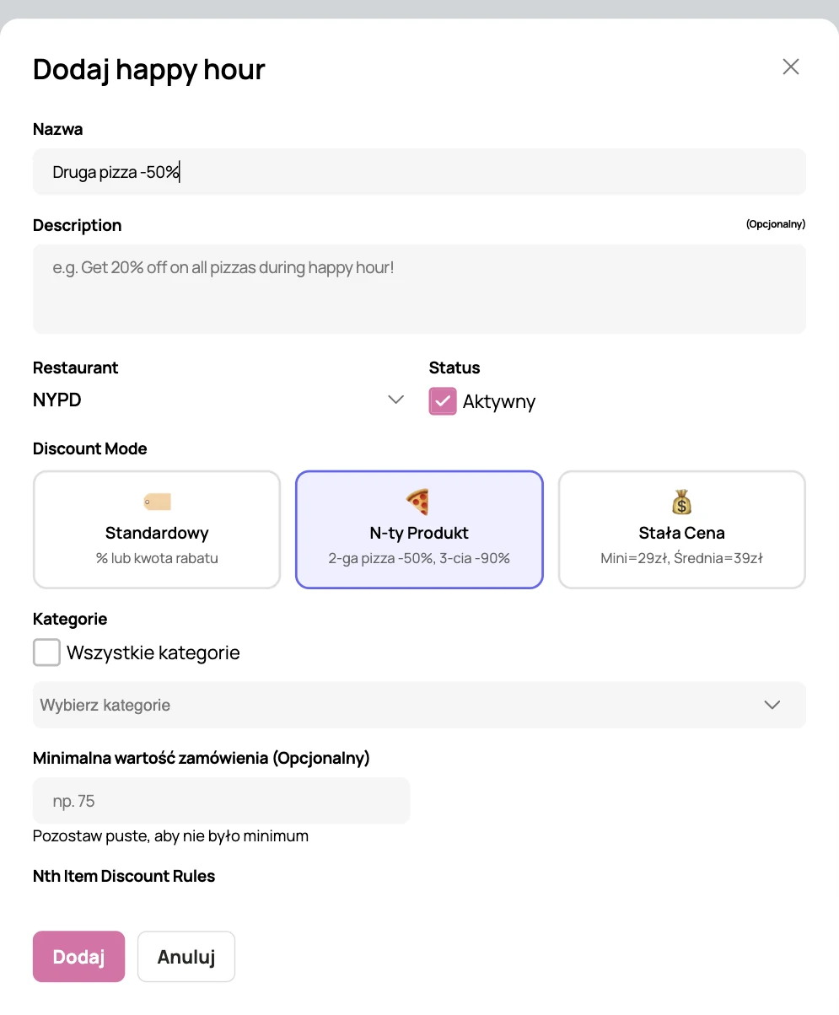
Task: Click the pizza slice icon
Action: [418, 503]
